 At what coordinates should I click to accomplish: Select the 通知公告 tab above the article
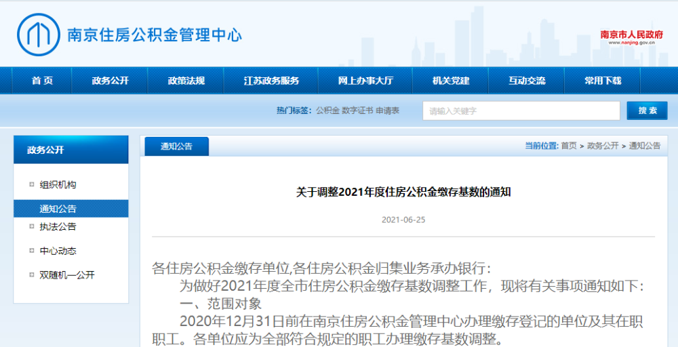tap(176, 146)
